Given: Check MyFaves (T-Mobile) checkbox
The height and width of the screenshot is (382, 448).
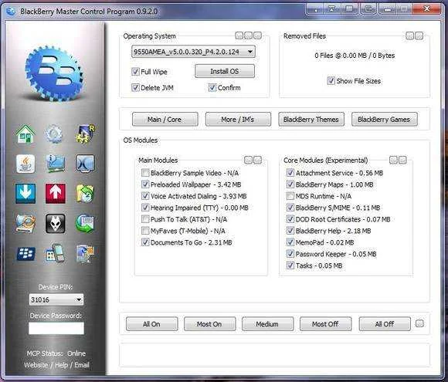Looking at the screenshot, I should coord(145,231).
